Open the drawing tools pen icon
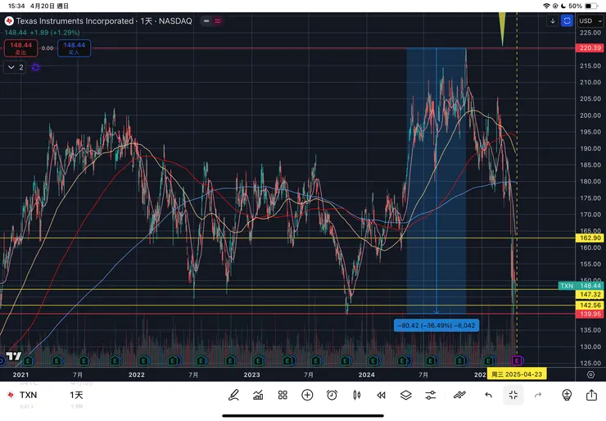 233,395
